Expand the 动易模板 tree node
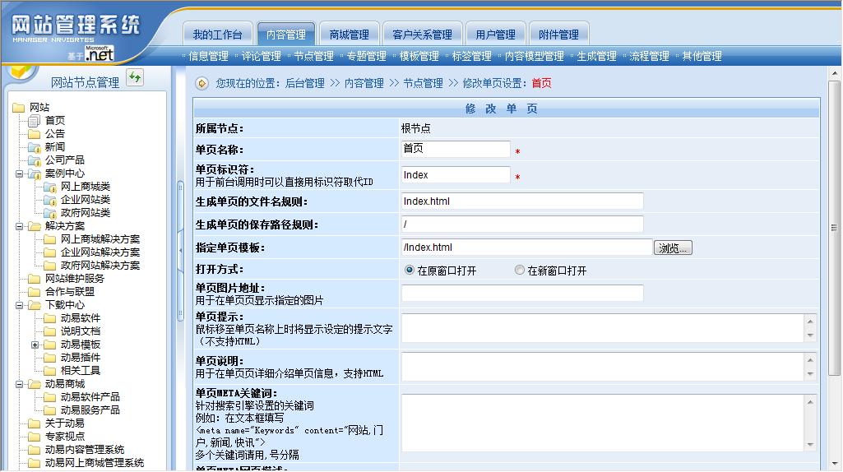This screenshot has width=843, height=472. tap(35, 345)
